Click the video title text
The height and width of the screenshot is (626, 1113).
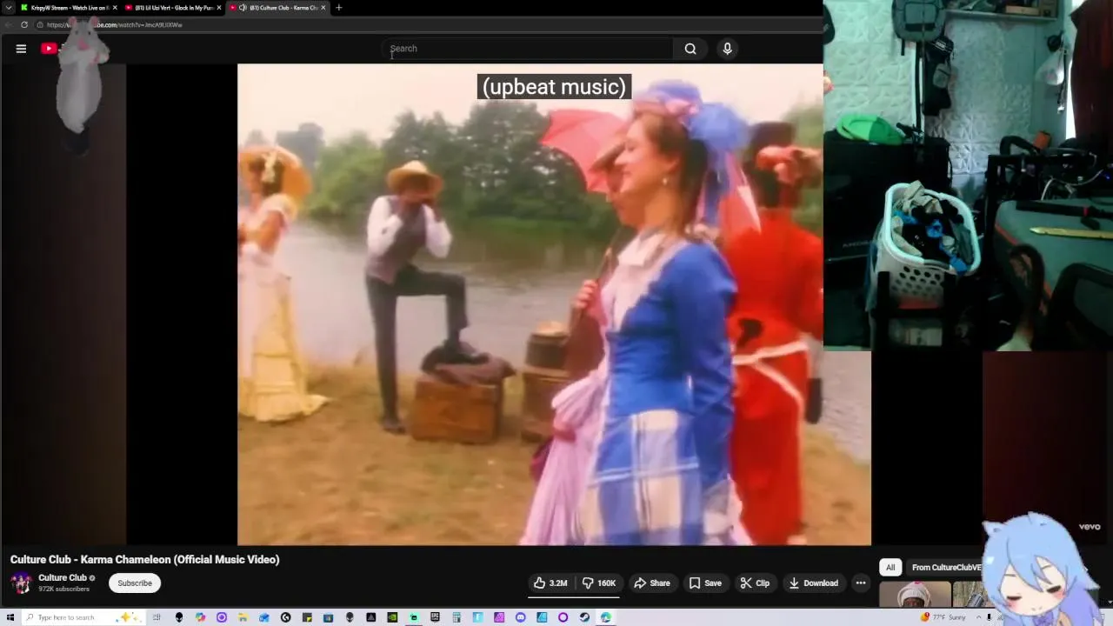[x=144, y=559]
